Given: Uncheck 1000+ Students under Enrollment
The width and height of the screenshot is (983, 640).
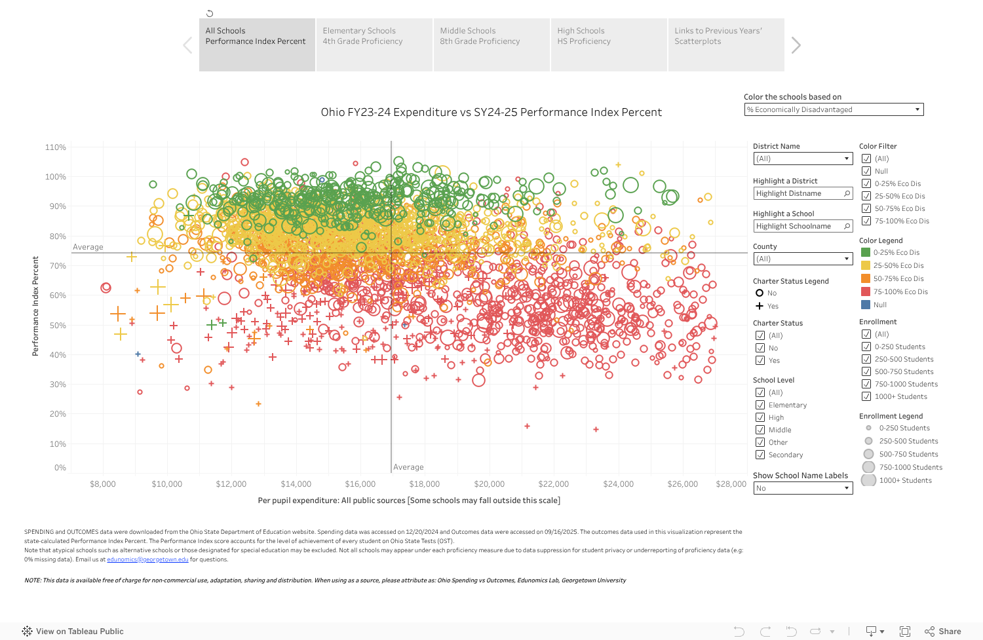Looking at the screenshot, I should pyautogui.click(x=866, y=396).
